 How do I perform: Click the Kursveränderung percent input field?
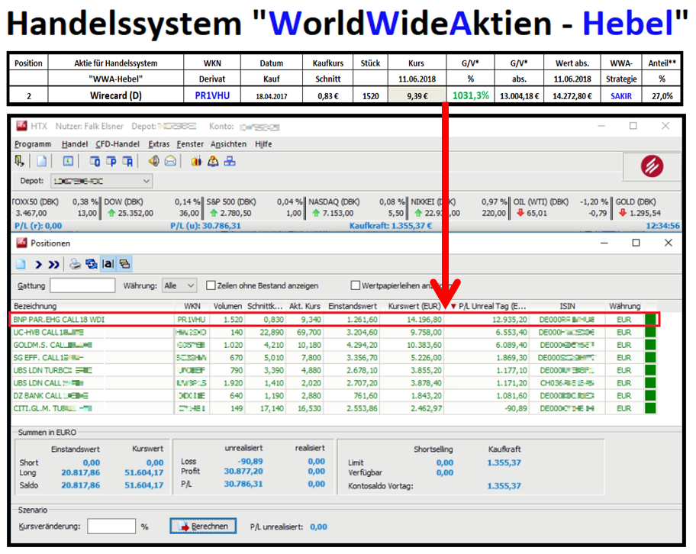click(111, 526)
